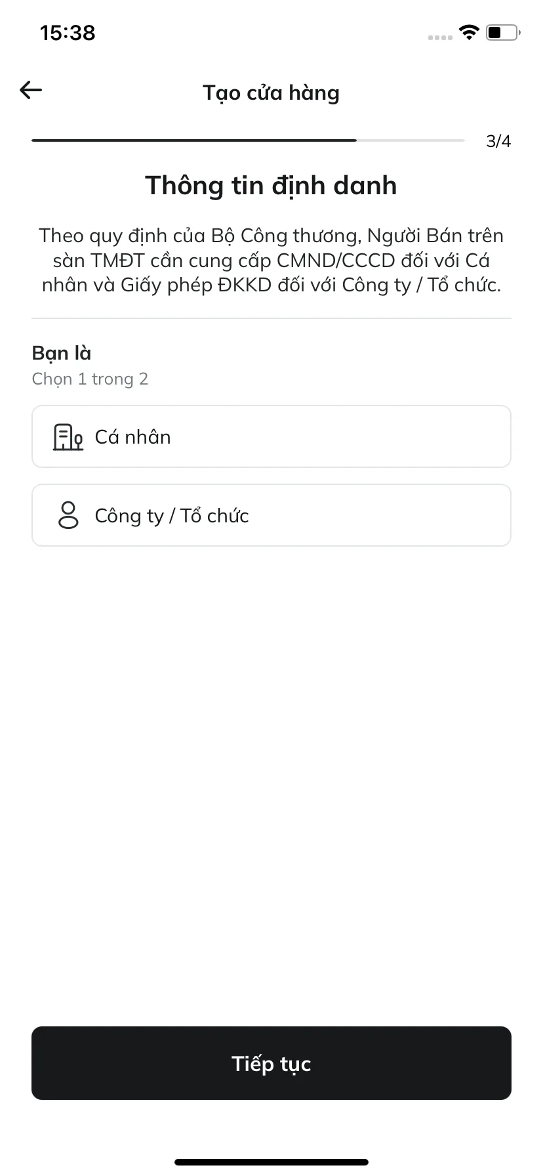Click the Chọn 1 trong 2 hint
This screenshot has width=543, height=1176.
90,379
